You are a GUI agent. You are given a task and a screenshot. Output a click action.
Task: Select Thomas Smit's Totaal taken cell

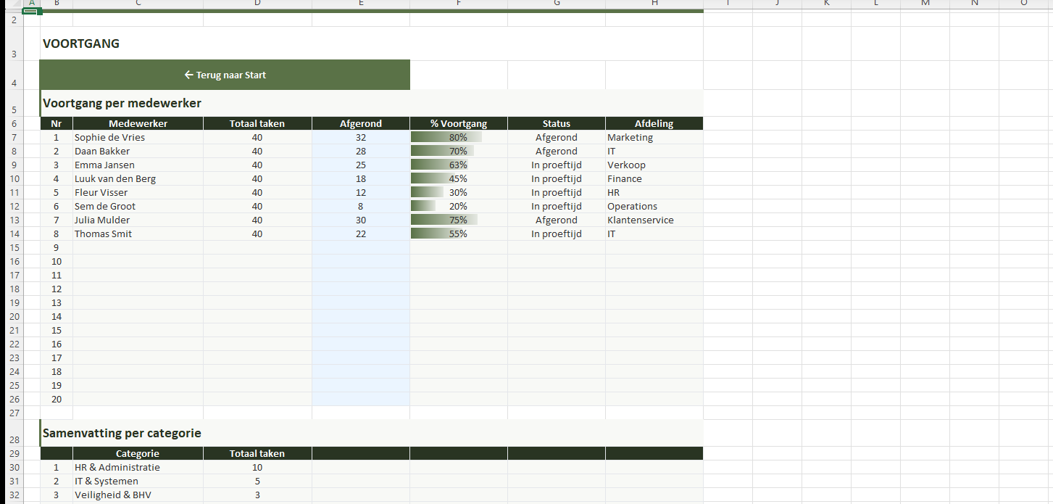(x=257, y=234)
